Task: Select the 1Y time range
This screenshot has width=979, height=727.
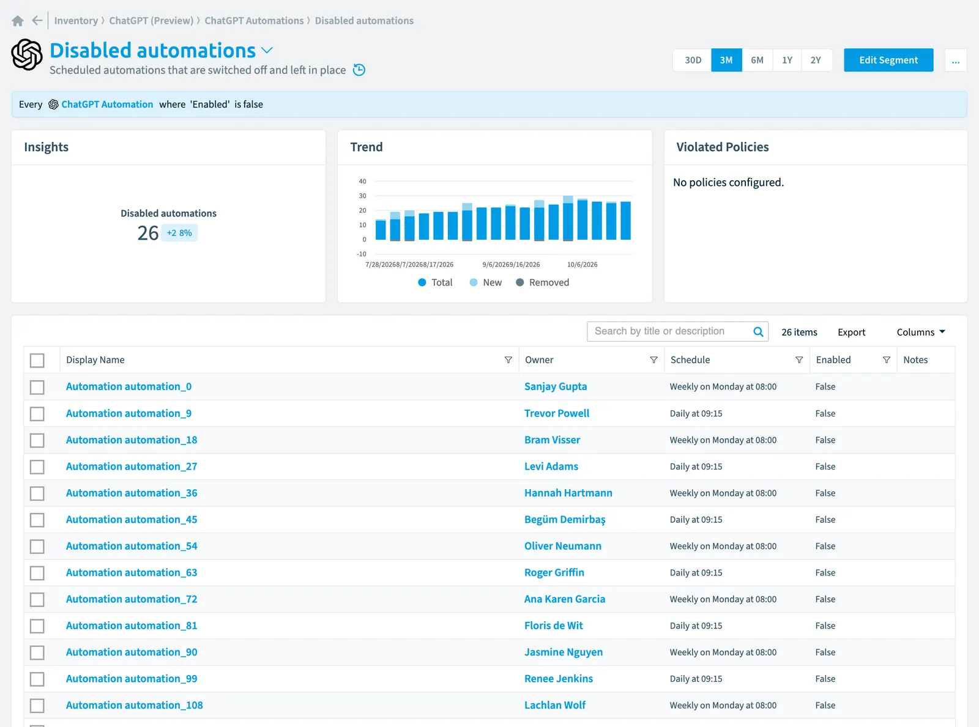Action: point(787,61)
